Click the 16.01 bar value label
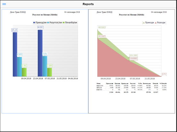 (x=40, y=27)
